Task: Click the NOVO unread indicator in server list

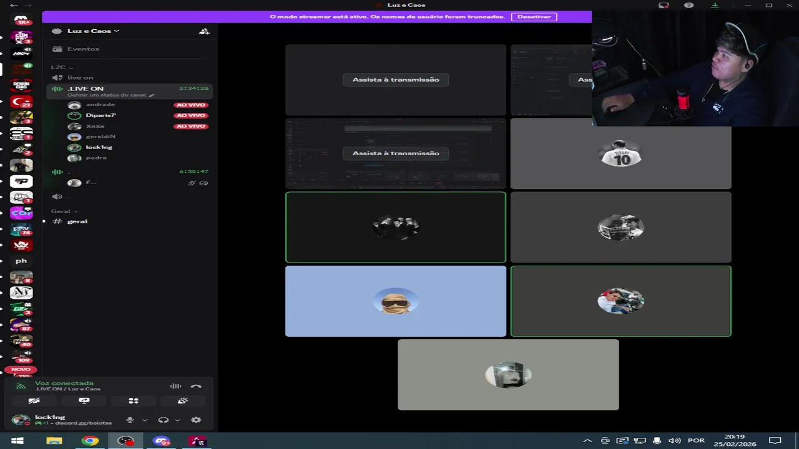Action: (21, 369)
